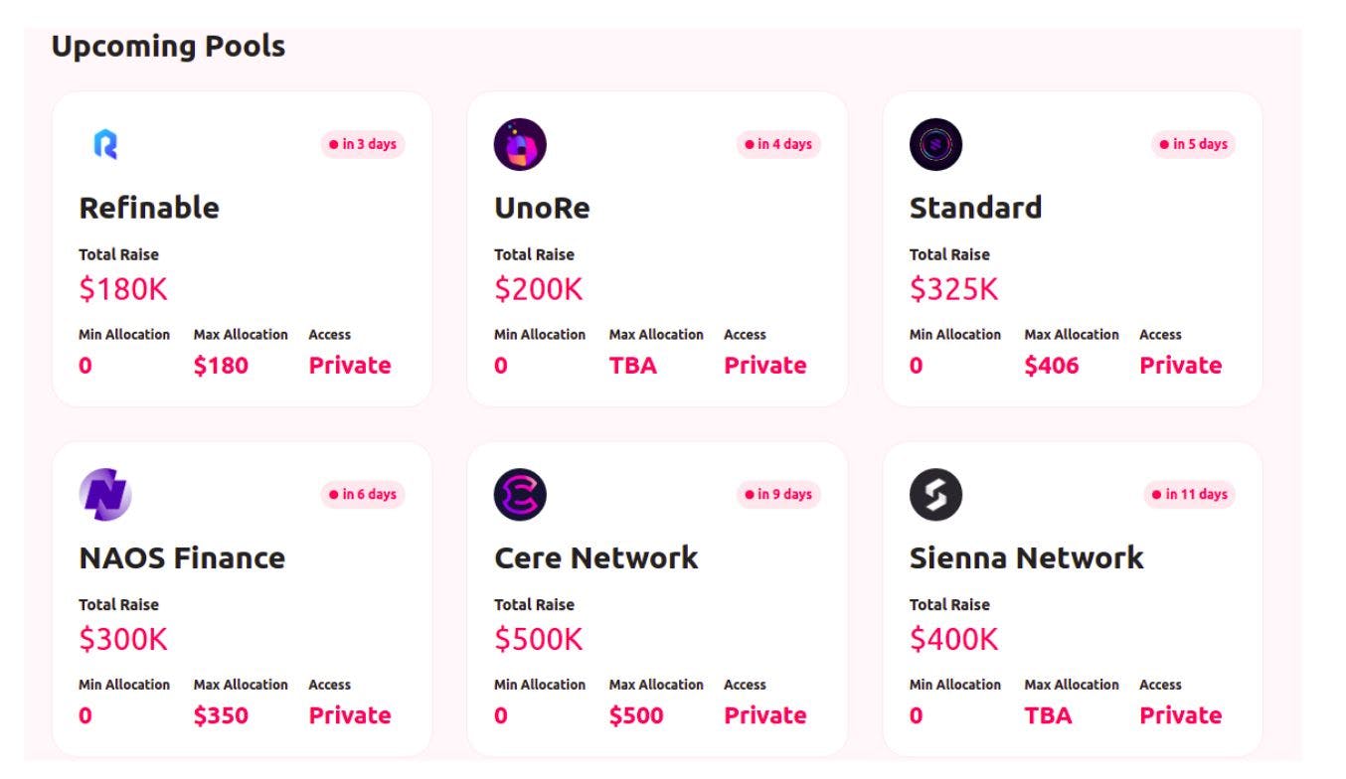Click the 'in 9 days' badge on Cere Network
This screenshot has width=1346, height=779.
click(779, 494)
